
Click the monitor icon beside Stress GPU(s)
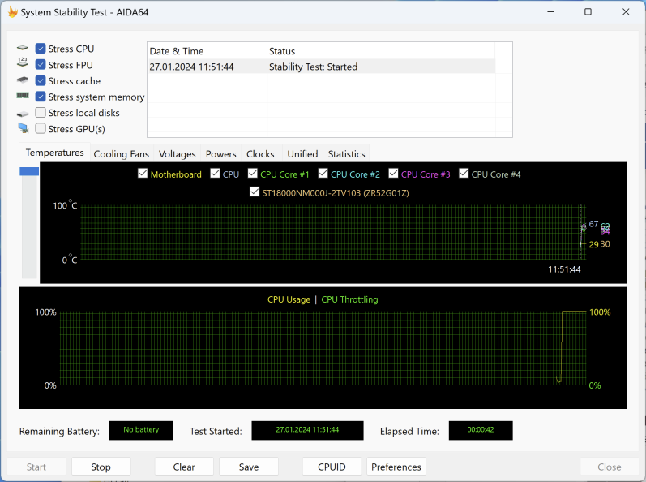(23, 128)
